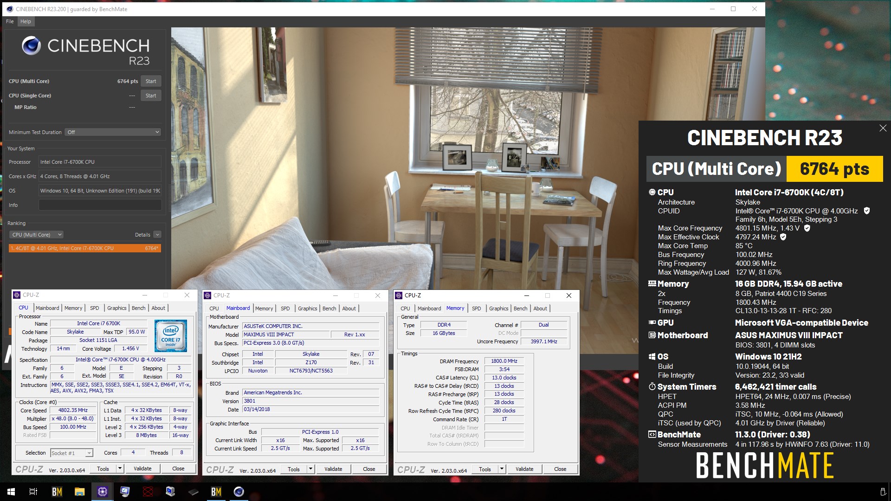This screenshot has width=891, height=501.
Task: Click the BenchMate CPU section chip icon
Action: tap(652, 192)
